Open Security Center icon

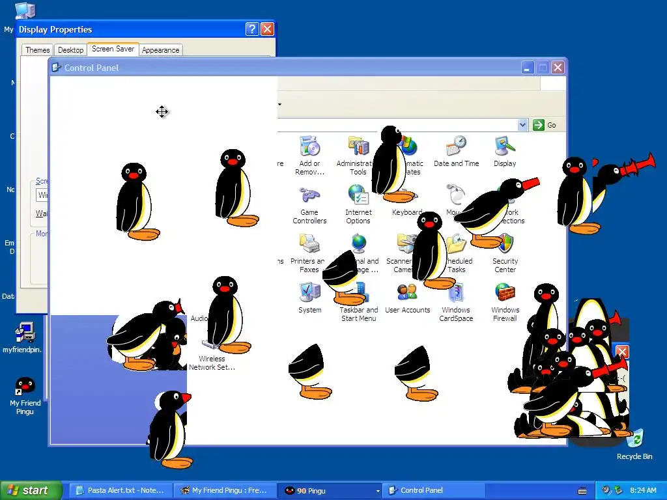click(505, 244)
